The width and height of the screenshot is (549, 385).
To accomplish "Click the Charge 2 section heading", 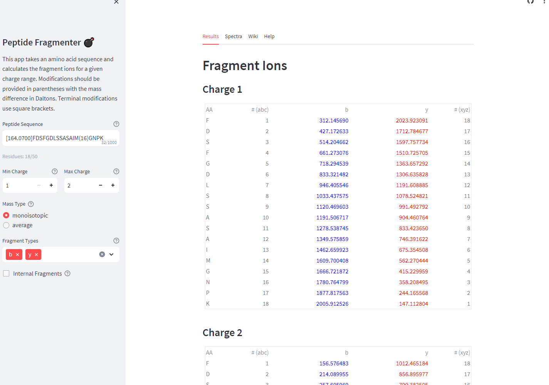I will [x=222, y=333].
